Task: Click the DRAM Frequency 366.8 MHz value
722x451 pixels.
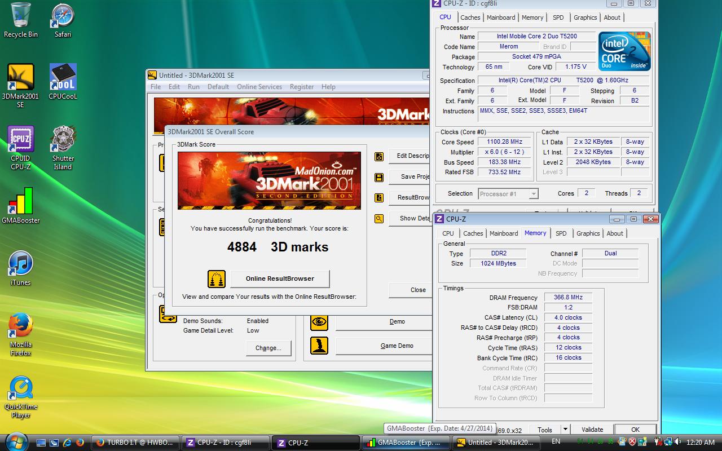Action: click(x=568, y=298)
